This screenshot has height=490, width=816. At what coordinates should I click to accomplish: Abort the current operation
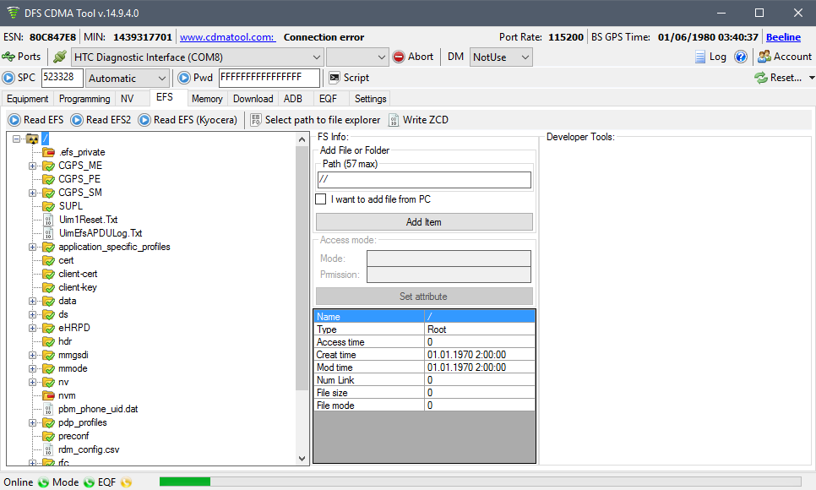click(x=413, y=57)
